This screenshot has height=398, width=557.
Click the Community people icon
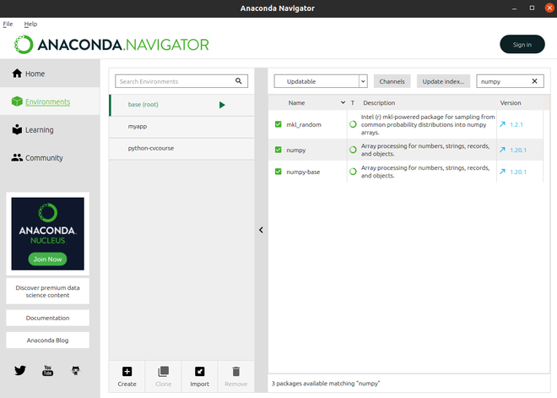point(17,157)
